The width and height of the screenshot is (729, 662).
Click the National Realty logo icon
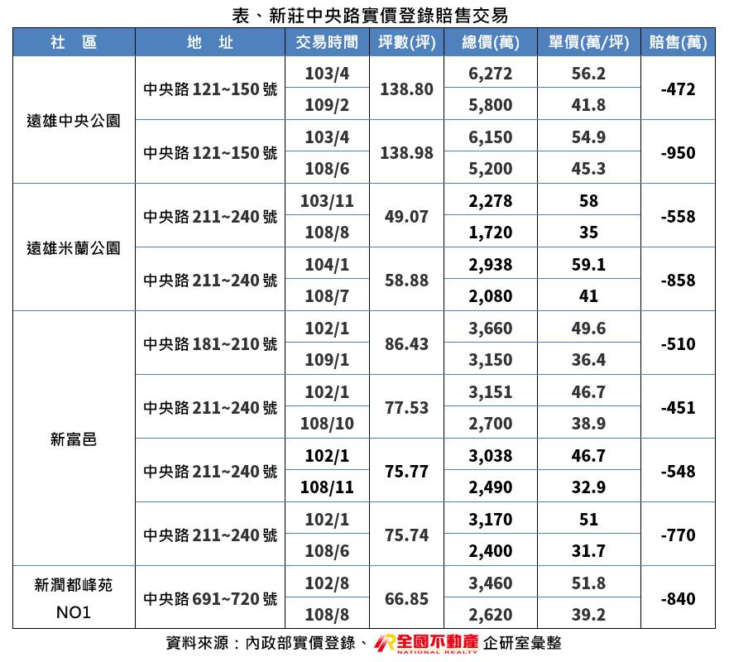(x=385, y=644)
